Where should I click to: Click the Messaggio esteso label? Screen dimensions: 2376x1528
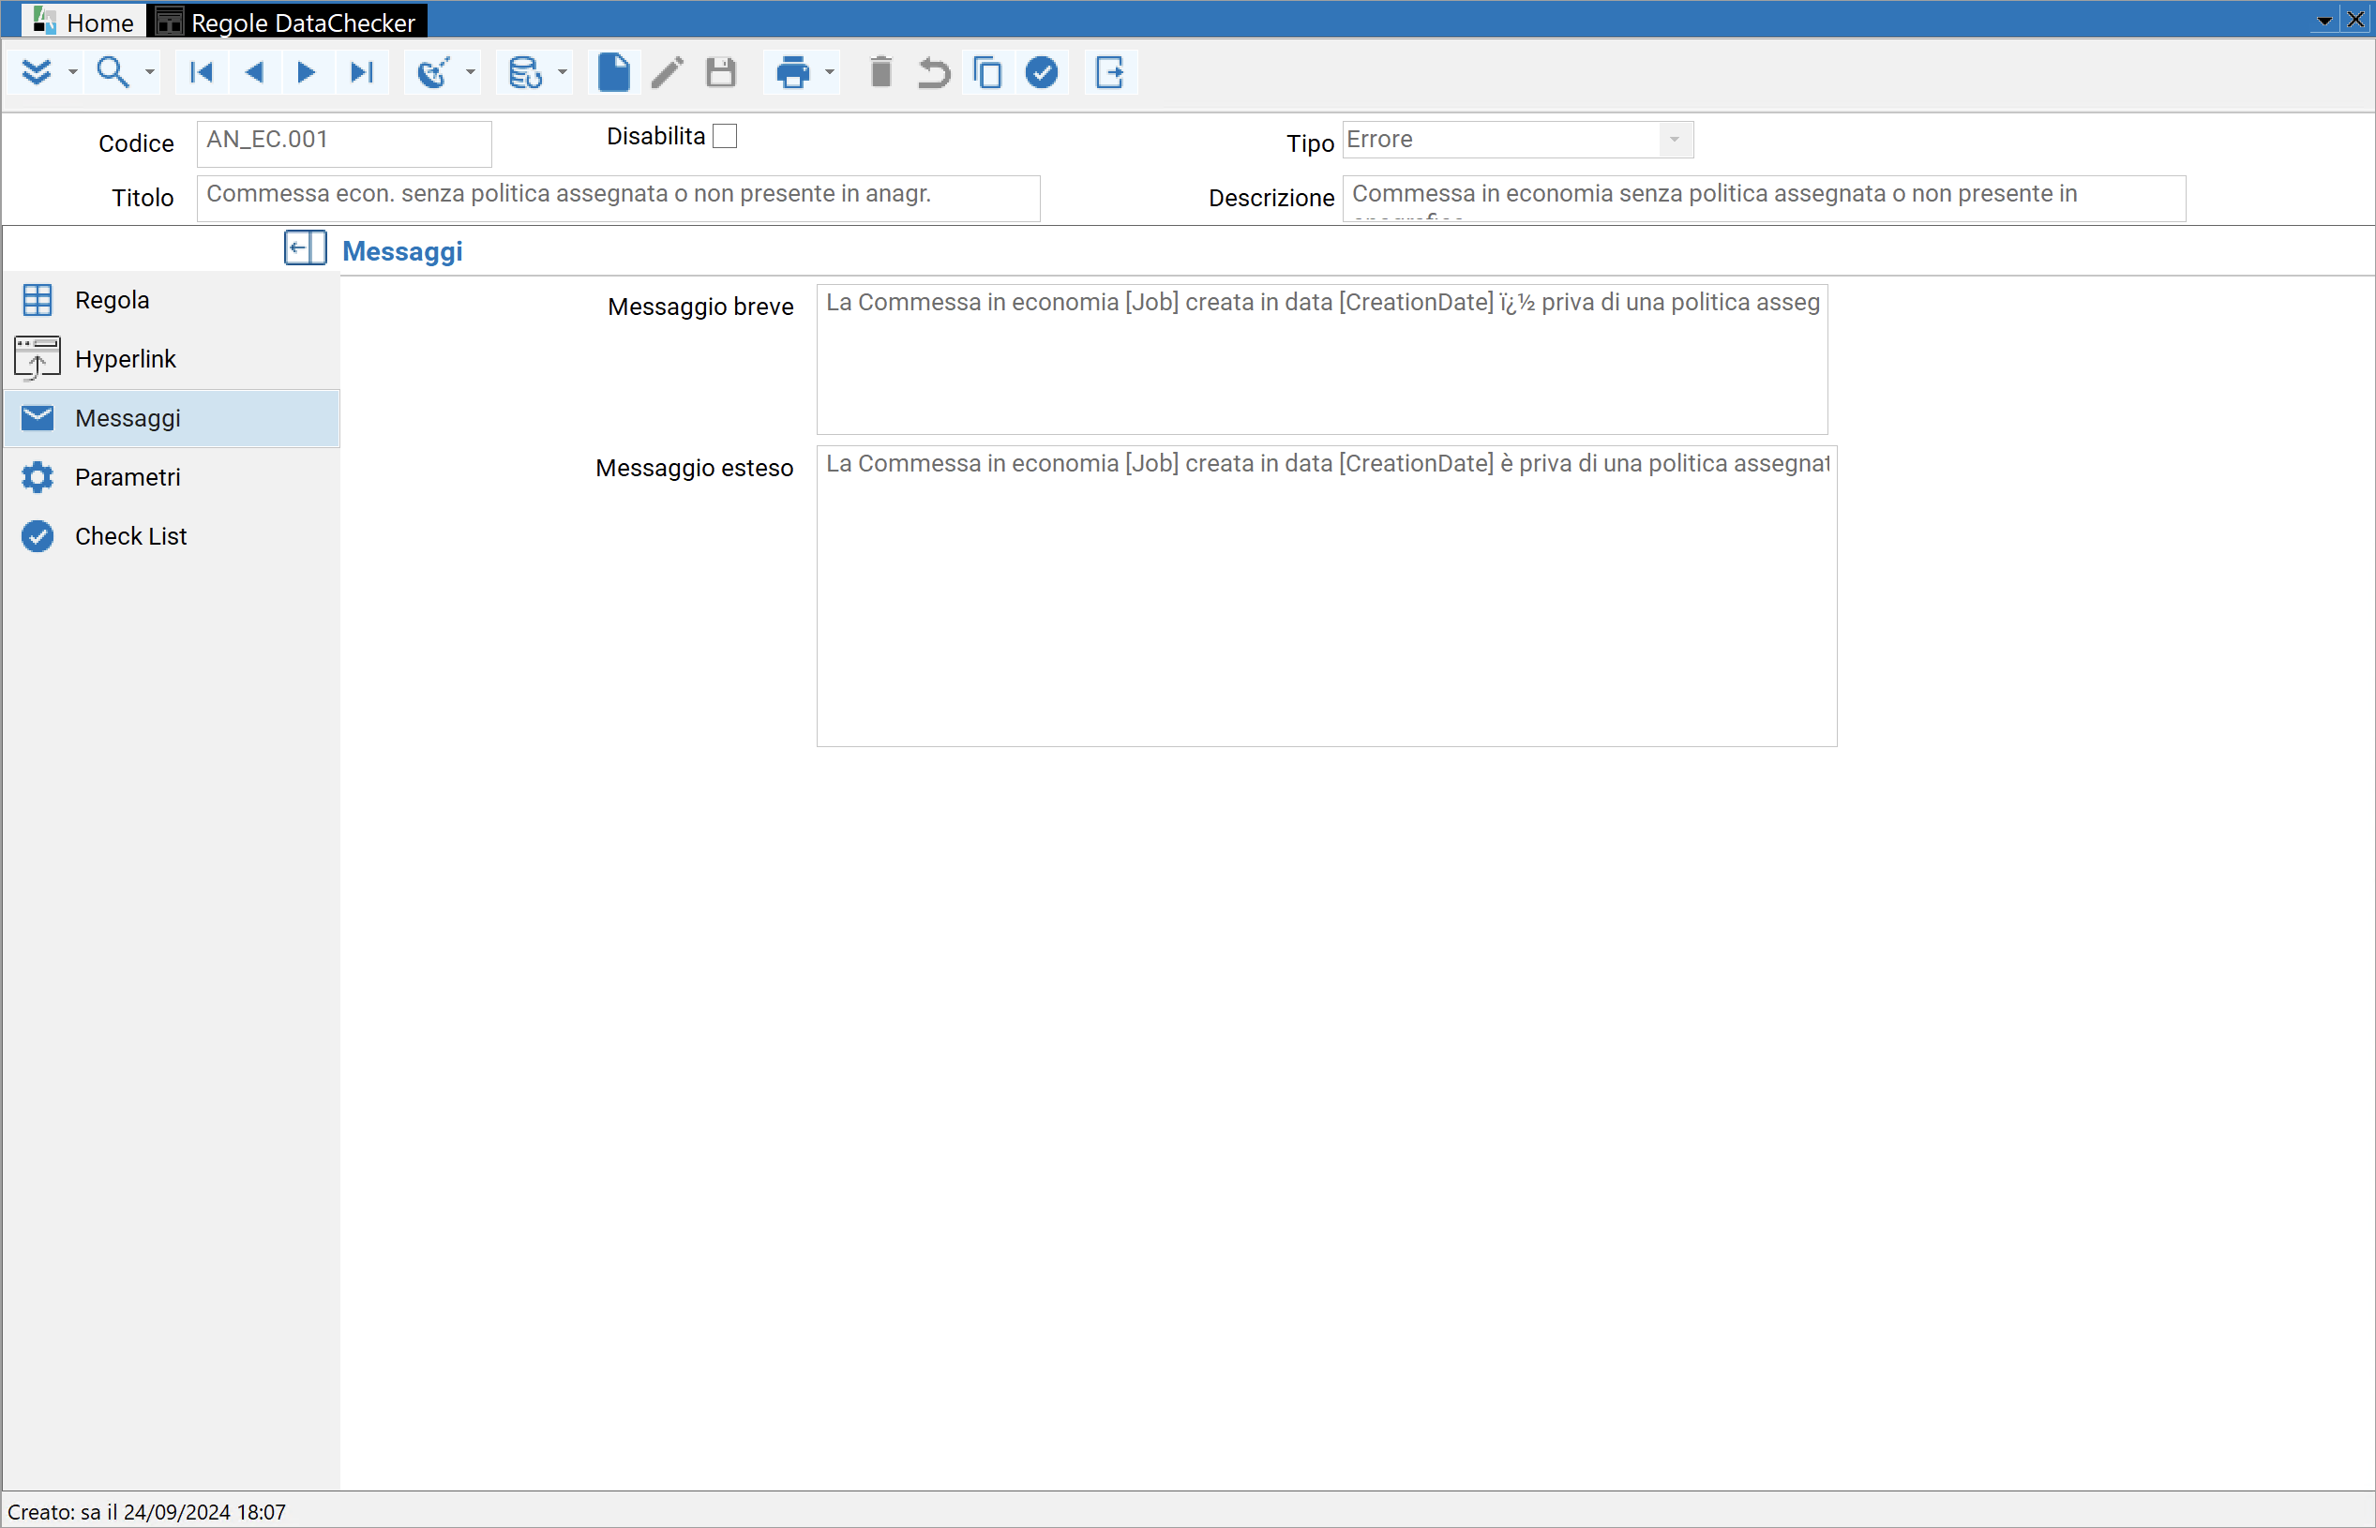click(695, 468)
